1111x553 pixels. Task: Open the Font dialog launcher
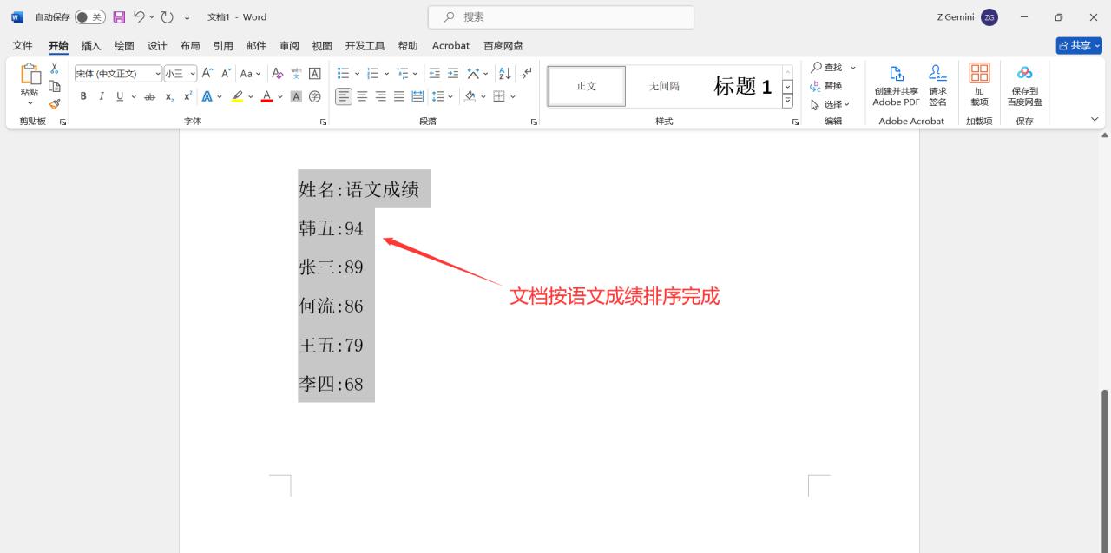tap(323, 122)
